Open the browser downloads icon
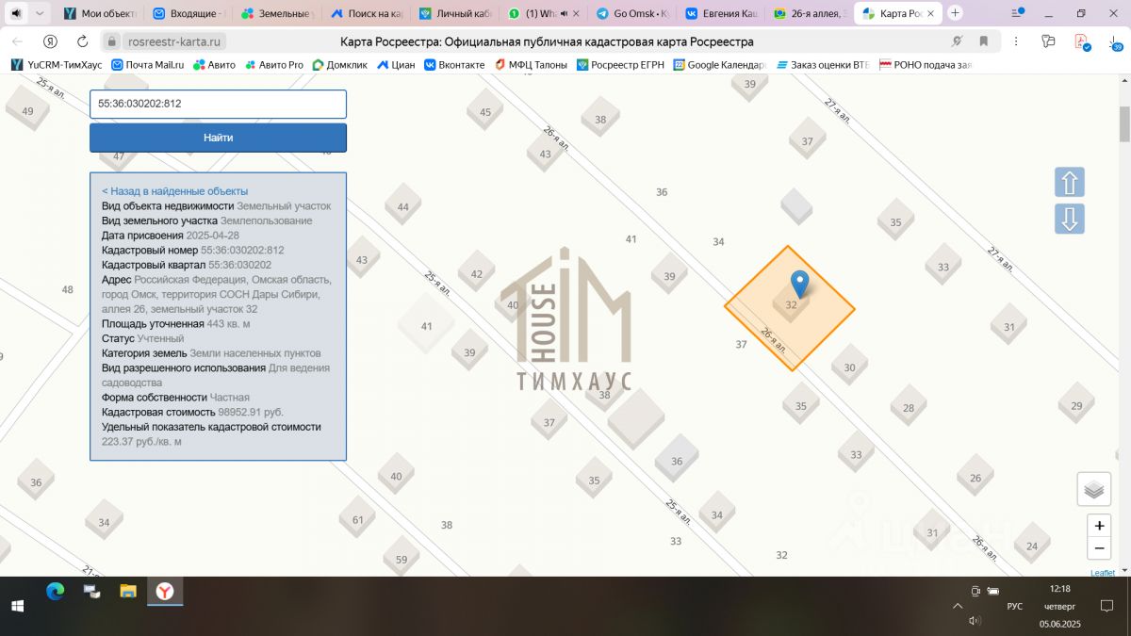 point(1114,41)
